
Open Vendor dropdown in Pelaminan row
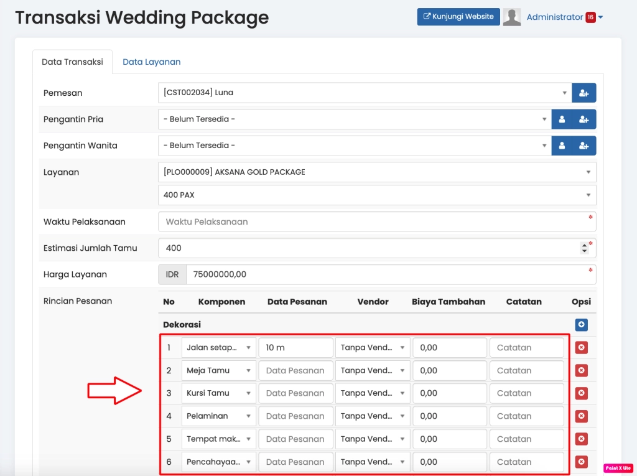[372, 416]
